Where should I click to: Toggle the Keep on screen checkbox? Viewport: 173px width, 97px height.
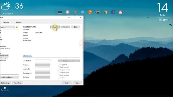click(59, 70)
